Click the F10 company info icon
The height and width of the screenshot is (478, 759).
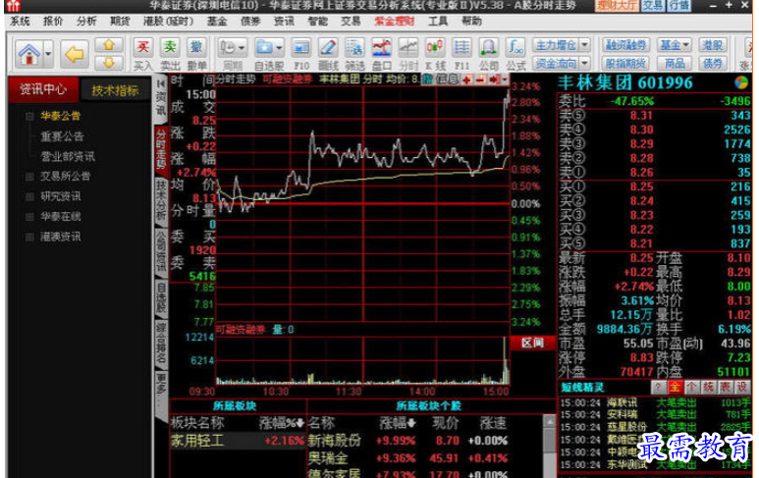301,47
